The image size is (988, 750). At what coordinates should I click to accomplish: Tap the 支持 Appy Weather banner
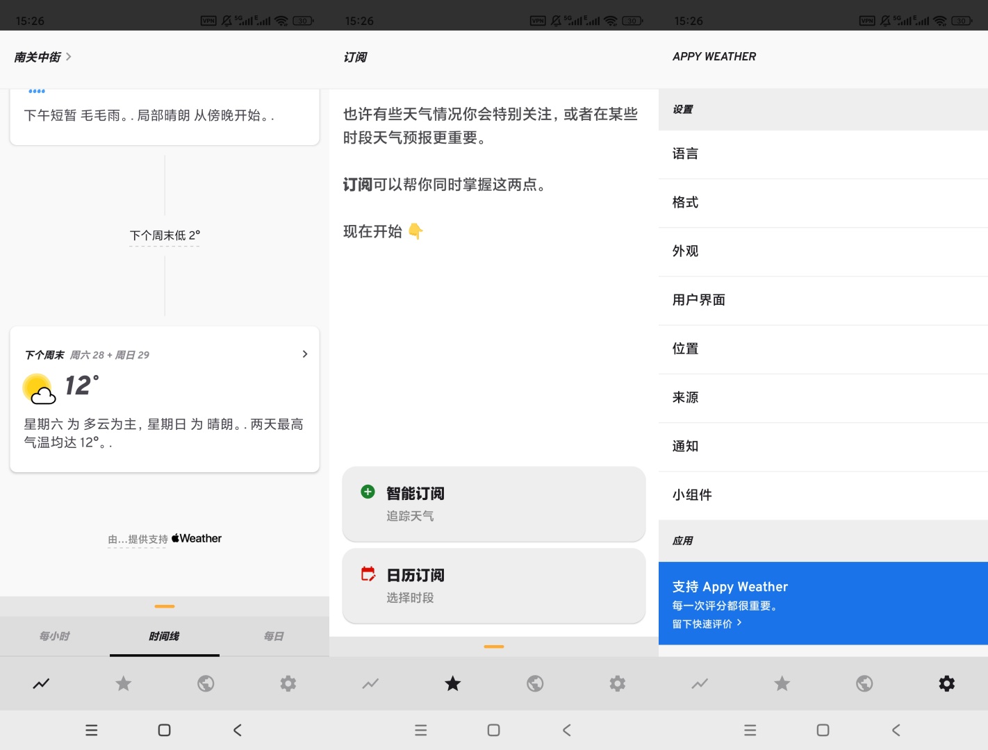click(x=823, y=603)
